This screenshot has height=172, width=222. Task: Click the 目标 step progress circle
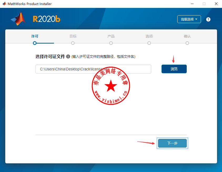coord(73,43)
